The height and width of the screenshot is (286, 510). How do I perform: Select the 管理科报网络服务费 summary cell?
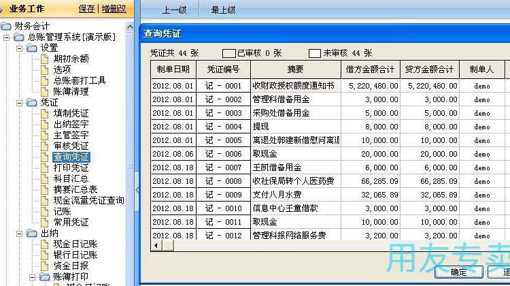point(296,235)
